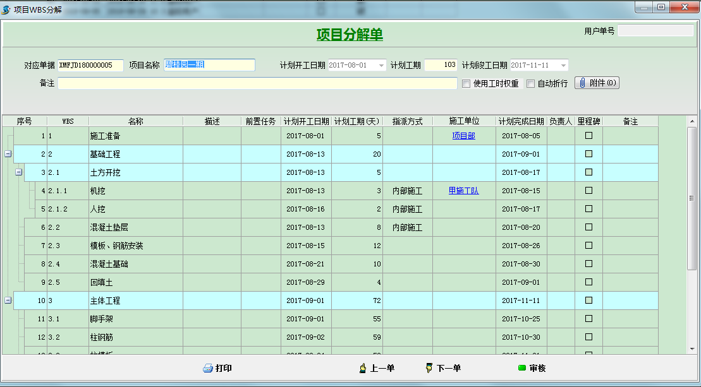Enable 使用工时权重 checkbox
This screenshot has width=701, height=387.
tap(466, 84)
